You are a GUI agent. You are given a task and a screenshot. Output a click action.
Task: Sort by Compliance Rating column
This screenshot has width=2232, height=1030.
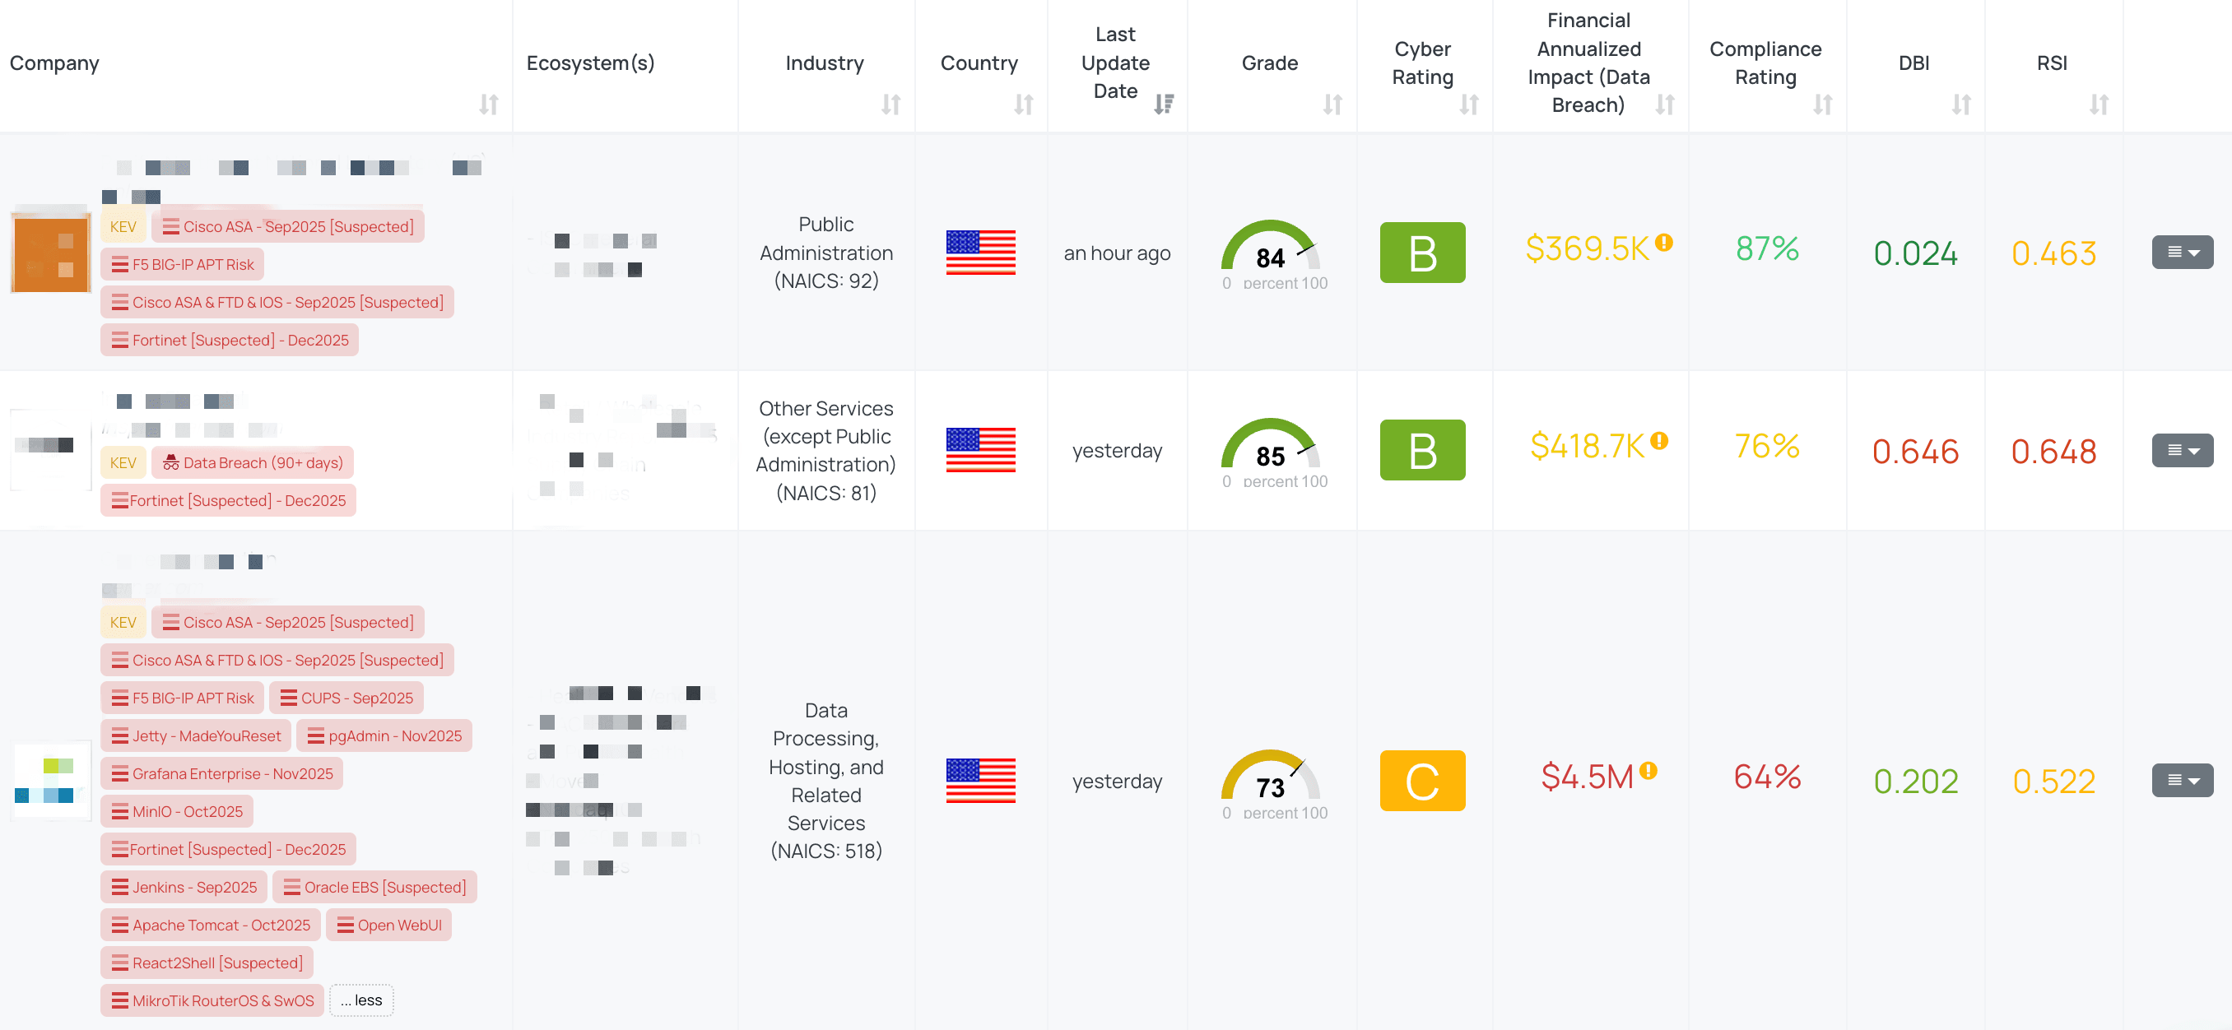click(1822, 104)
